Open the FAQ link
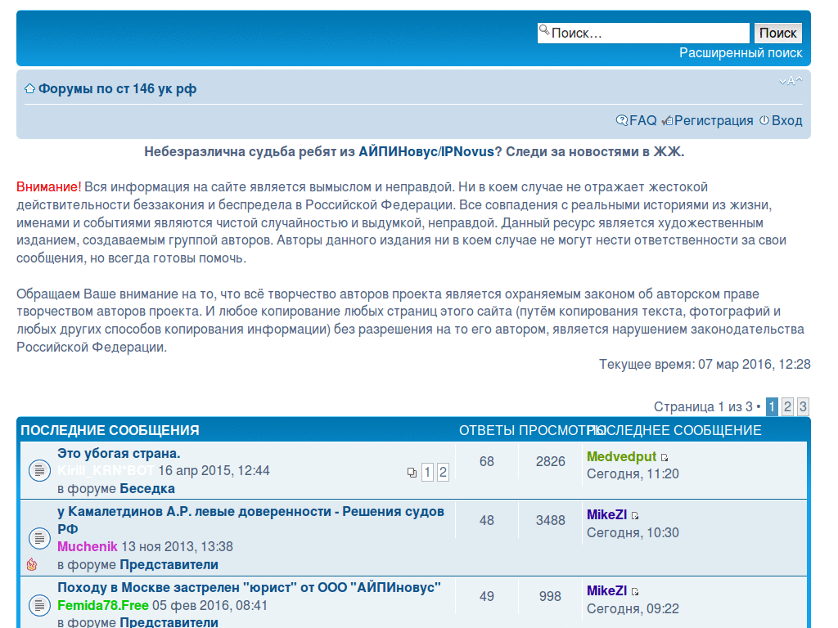The height and width of the screenshot is (628, 838). 643,121
